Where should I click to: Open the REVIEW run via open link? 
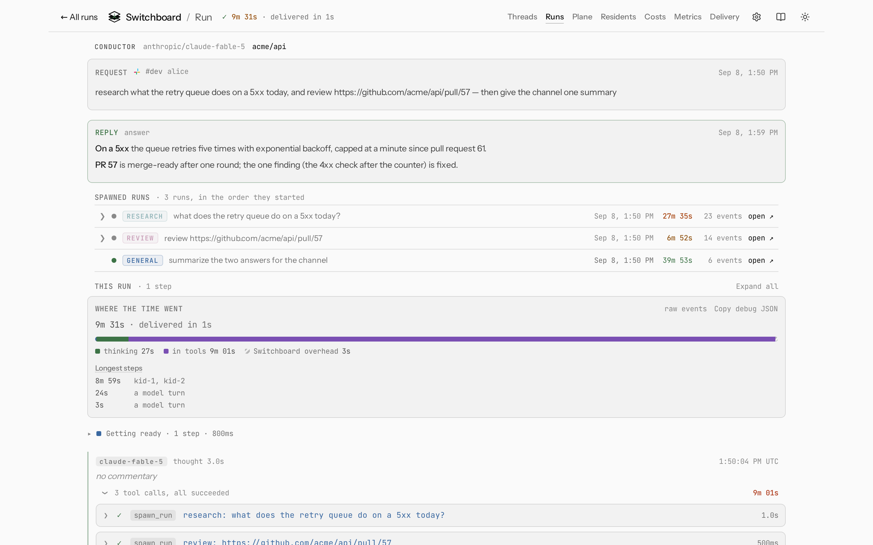761,238
